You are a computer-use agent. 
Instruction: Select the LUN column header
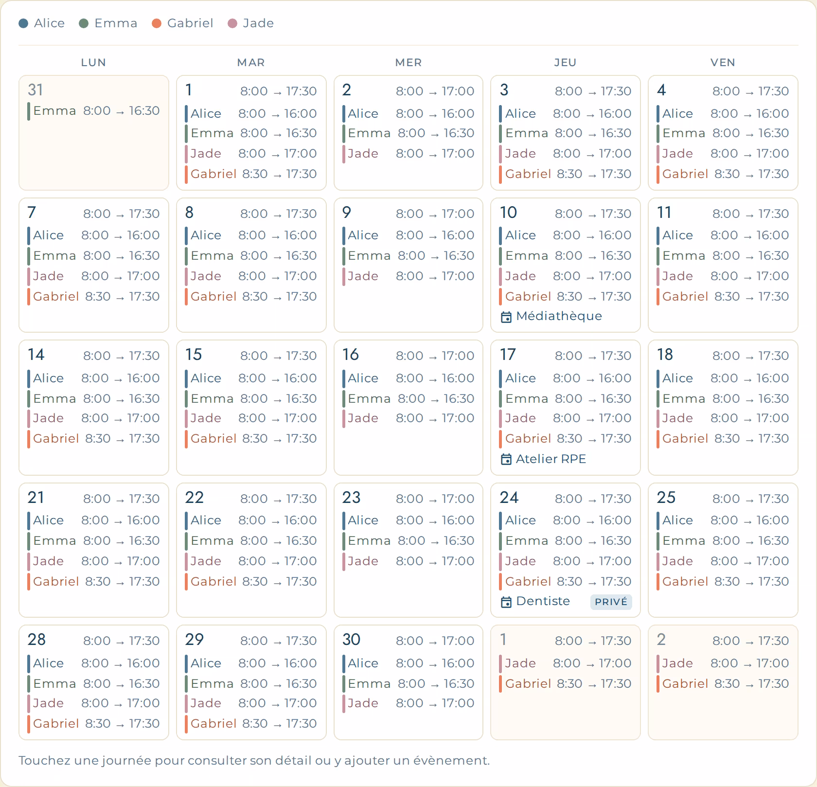[93, 62]
